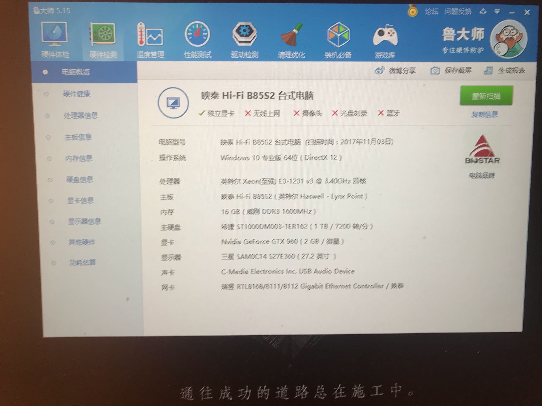Click the 无线上网 feature indicator
The height and width of the screenshot is (406, 542).
262,113
